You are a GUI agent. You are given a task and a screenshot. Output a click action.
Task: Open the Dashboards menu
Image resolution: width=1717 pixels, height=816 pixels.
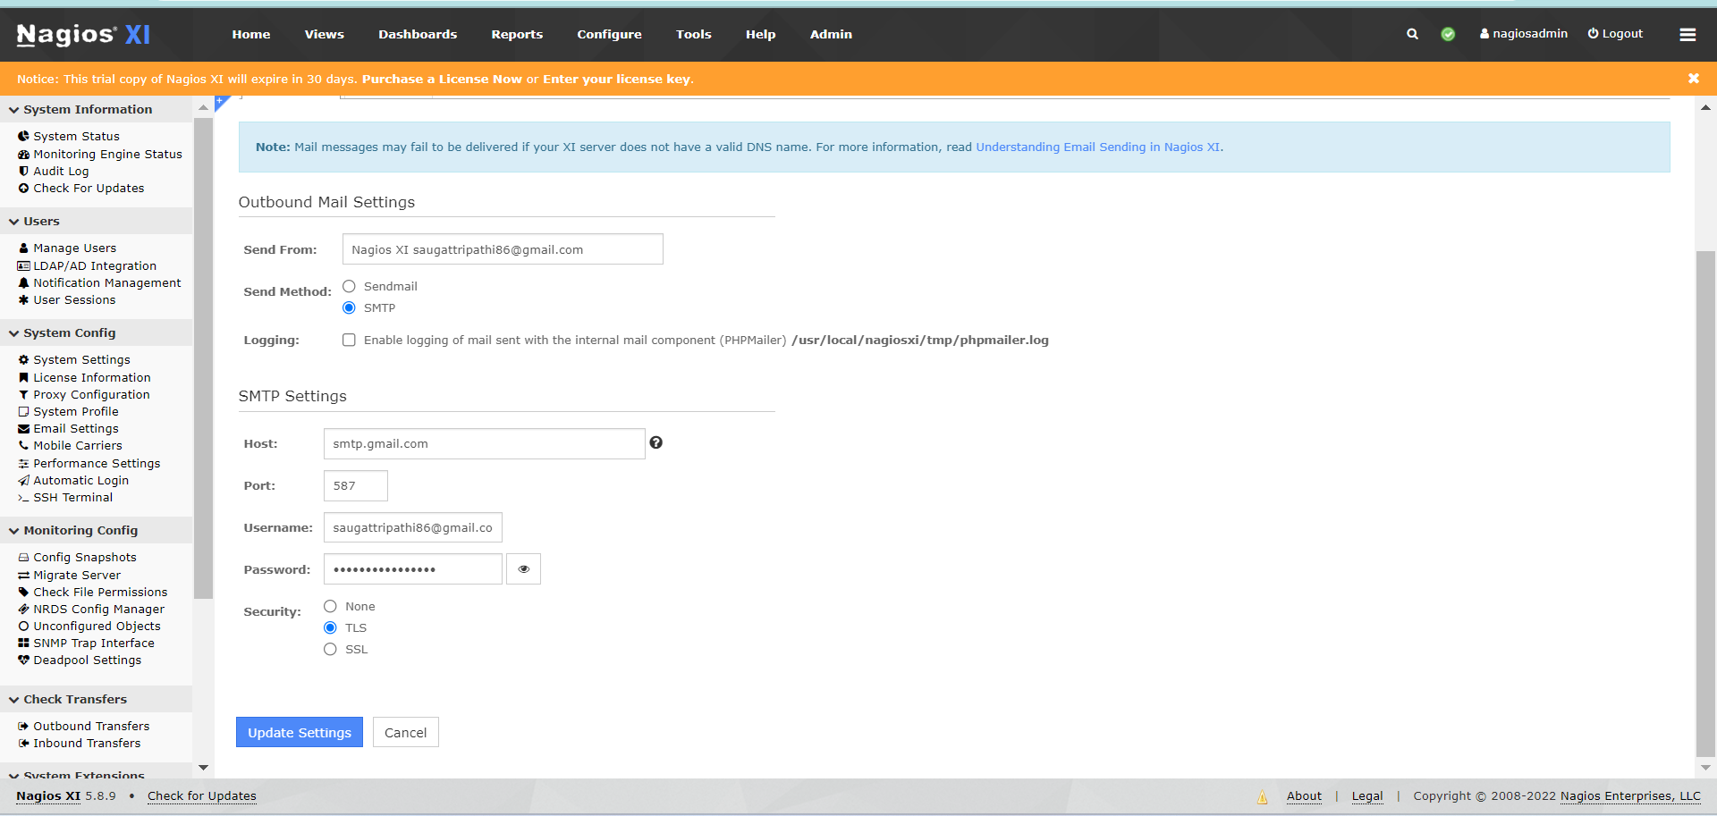point(418,34)
